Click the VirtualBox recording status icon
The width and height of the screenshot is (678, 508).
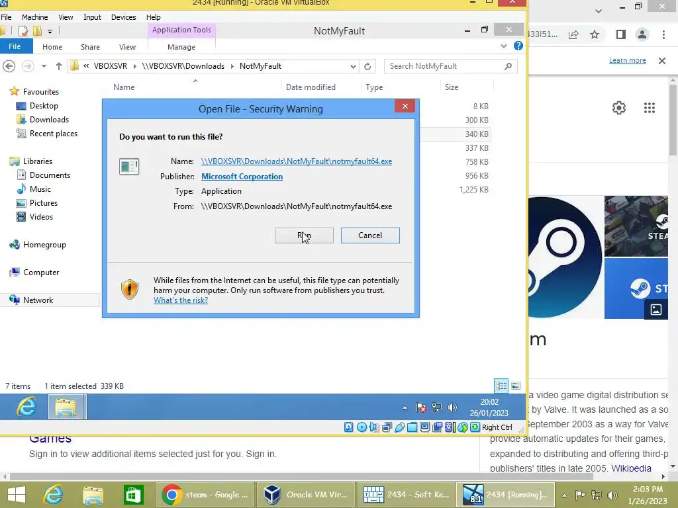437,427
